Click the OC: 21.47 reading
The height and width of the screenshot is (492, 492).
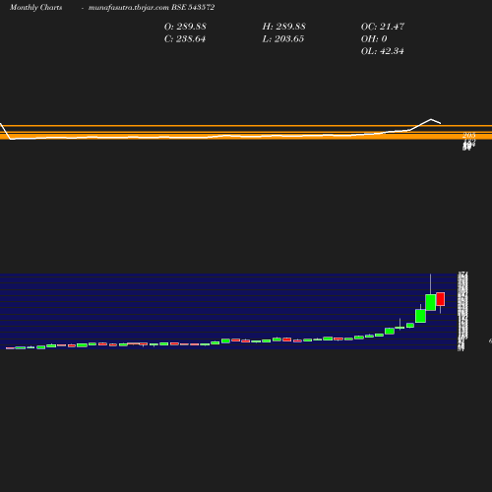coord(383,27)
